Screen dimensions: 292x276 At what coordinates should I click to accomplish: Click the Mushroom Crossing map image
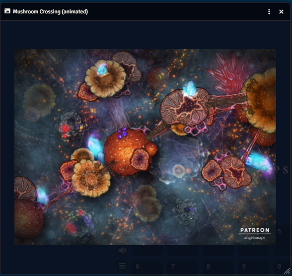145,147
